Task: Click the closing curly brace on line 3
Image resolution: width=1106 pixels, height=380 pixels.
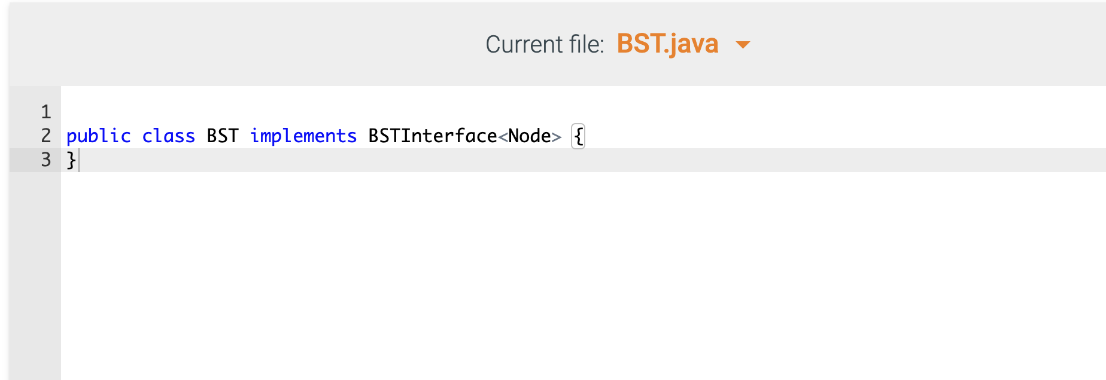Action: pyautogui.click(x=71, y=160)
